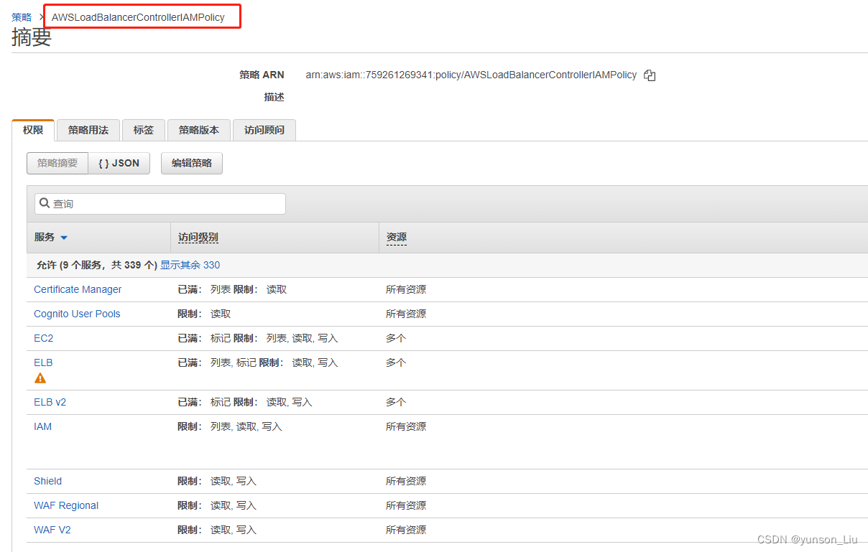Click the policy ARN value text
The height and width of the screenshot is (552, 868).
471,75
